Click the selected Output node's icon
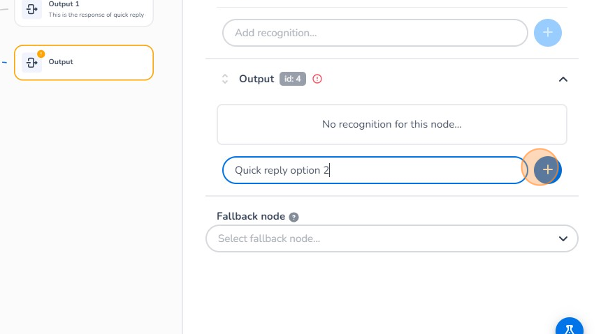Viewport: 601px width, 334px height. (x=31, y=62)
